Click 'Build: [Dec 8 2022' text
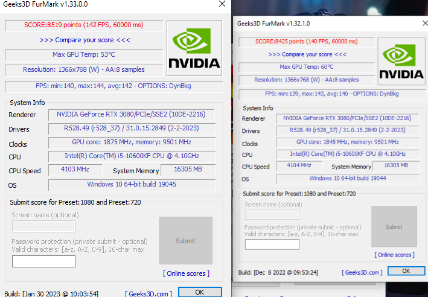The width and height of the screenshot is (428, 297). pos(278,272)
